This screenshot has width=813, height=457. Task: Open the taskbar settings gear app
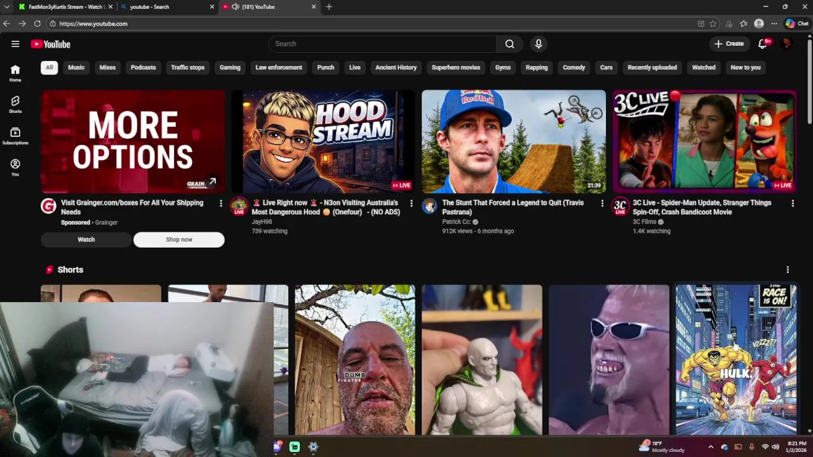pyautogui.click(x=313, y=447)
